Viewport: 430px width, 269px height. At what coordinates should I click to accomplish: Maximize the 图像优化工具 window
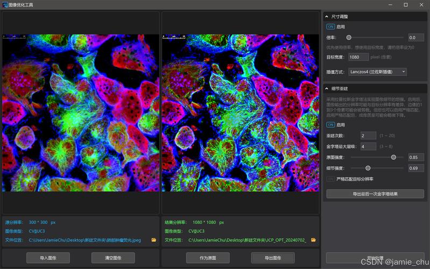point(406,5)
